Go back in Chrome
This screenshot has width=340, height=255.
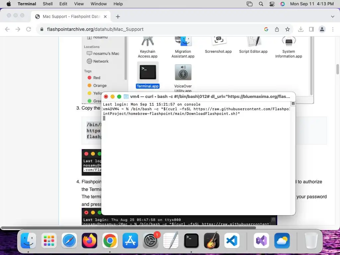coord(7,29)
